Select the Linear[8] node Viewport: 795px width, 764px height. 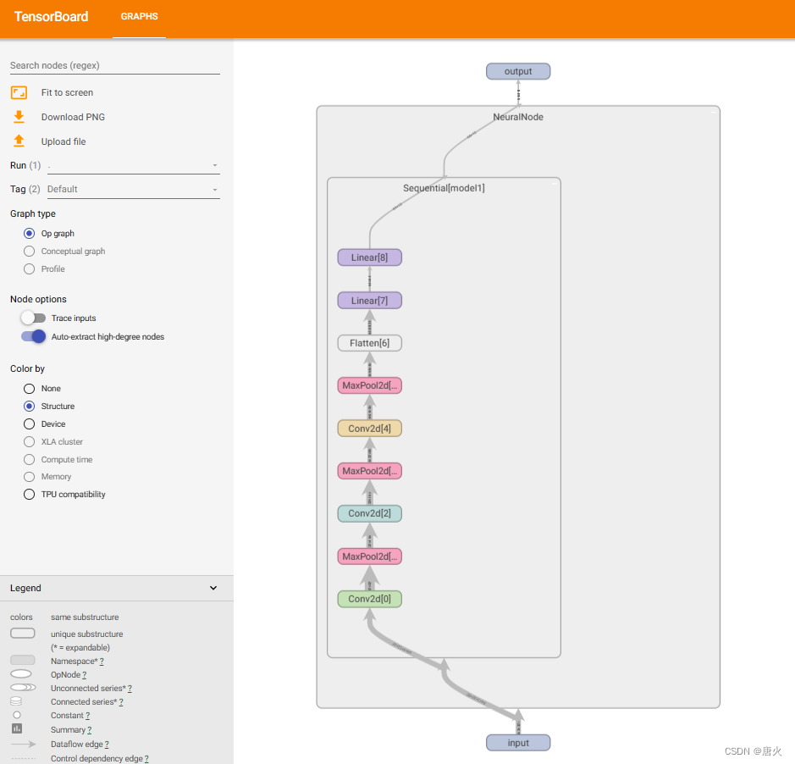[370, 257]
